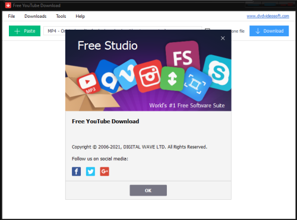Click the Free YouTube Download heading text
297x220 pixels.
[x=105, y=121]
